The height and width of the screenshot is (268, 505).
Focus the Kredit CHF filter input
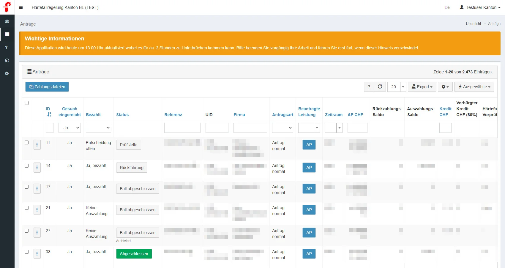point(445,128)
